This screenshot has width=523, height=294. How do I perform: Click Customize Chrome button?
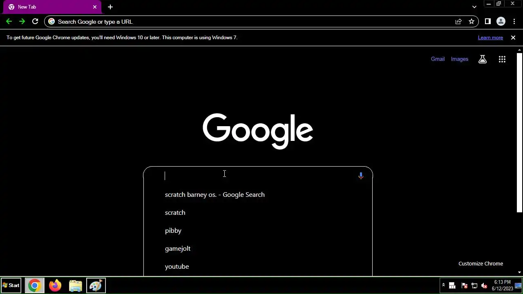[x=481, y=264]
